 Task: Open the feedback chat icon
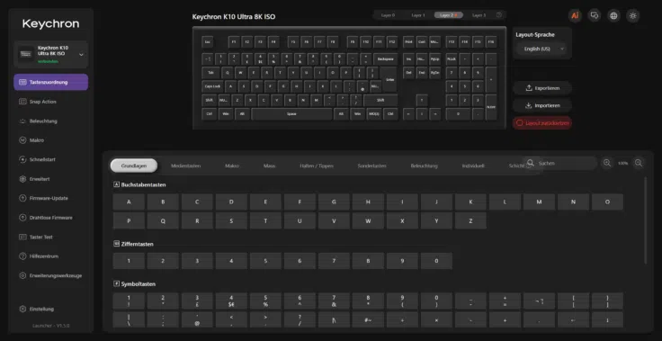(595, 15)
